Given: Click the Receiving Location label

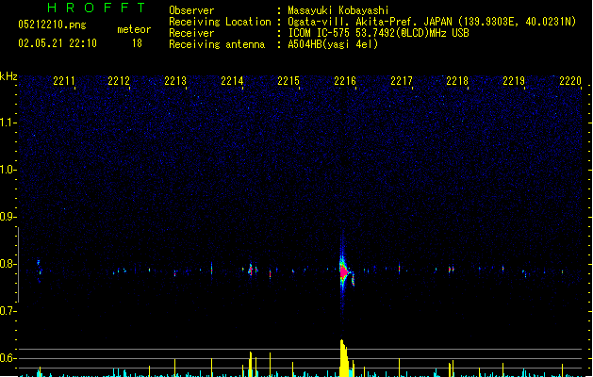Looking at the screenshot, I should tap(220, 22).
